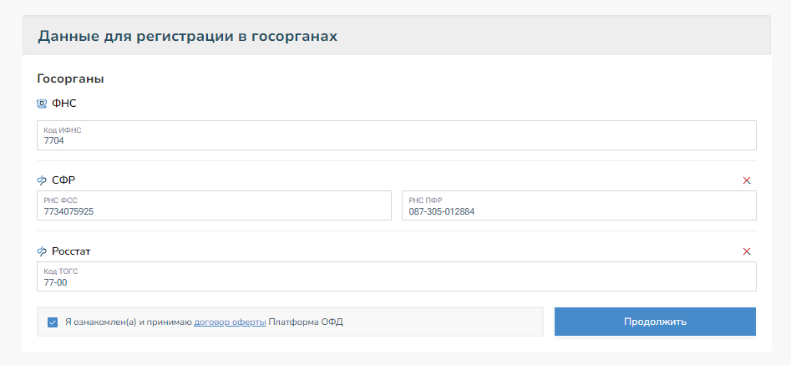The height and width of the screenshot is (365, 791).
Task: Click the СФР section title
Action: pos(64,180)
